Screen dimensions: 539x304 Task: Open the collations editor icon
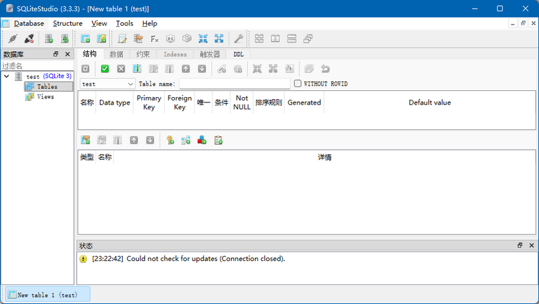click(x=171, y=38)
